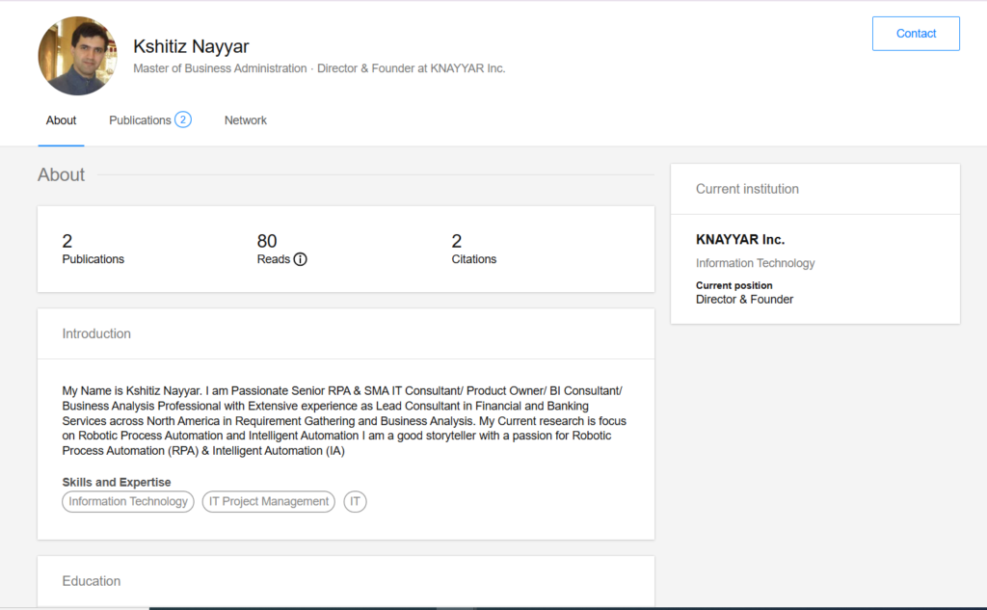The image size is (987, 610).
Task: Go to the Network tab
Action: [x=246, y=120]
